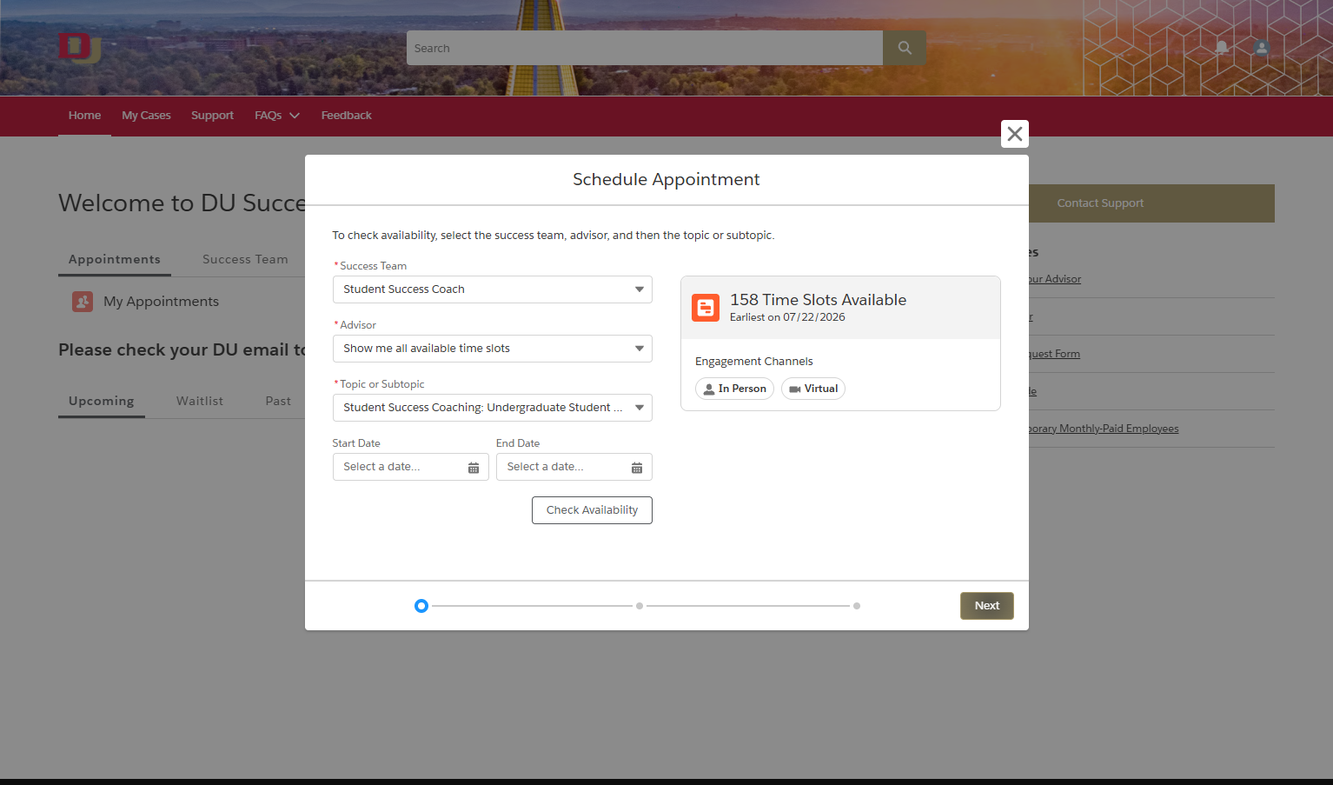Click the orange time slots calendar icon
Image resolution: width=1333 pixels, height=785 pixels.
click(x=706, y=308)
